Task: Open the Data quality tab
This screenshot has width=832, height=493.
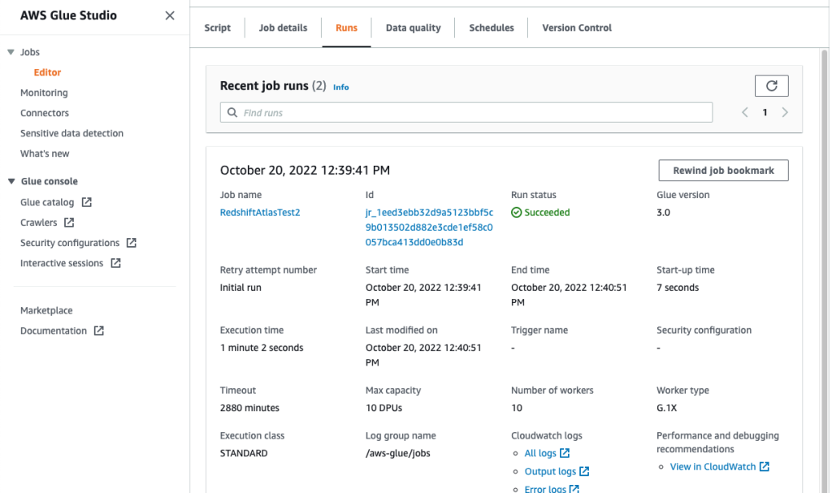Action: click(413, 27)
